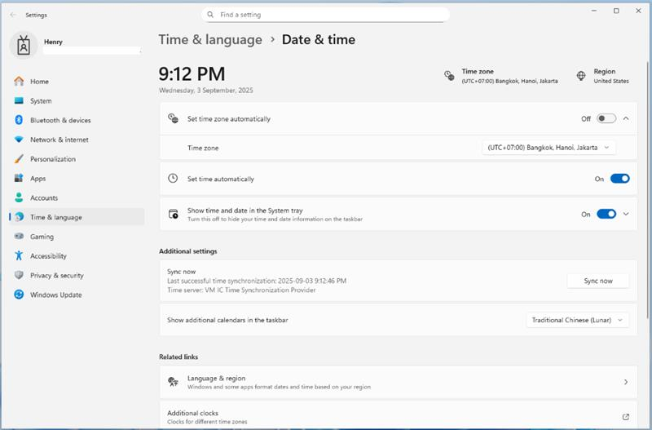652x430 pixels.
Task: Click the Set time zone automatically row icon
Action: coord(173,118)
